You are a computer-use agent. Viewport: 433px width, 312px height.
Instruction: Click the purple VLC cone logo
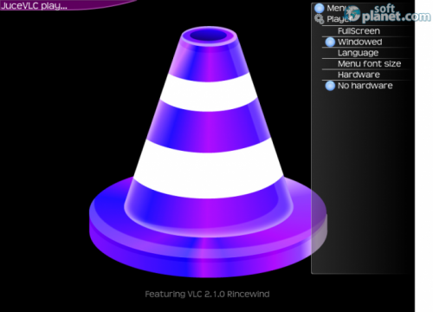click(x=208, y=153)
